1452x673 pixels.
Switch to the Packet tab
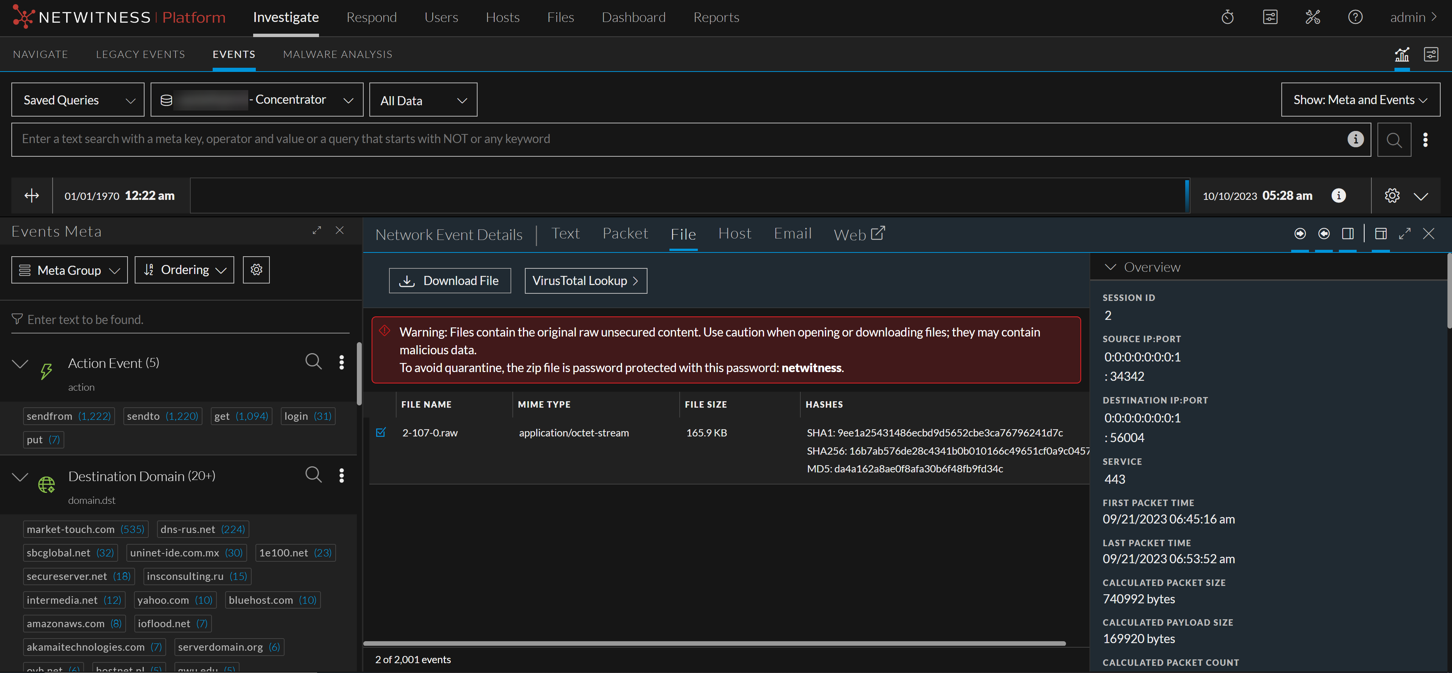pos(625,233)
